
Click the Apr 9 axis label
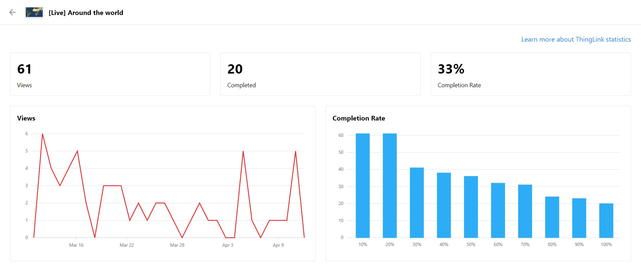click(278, 245)
